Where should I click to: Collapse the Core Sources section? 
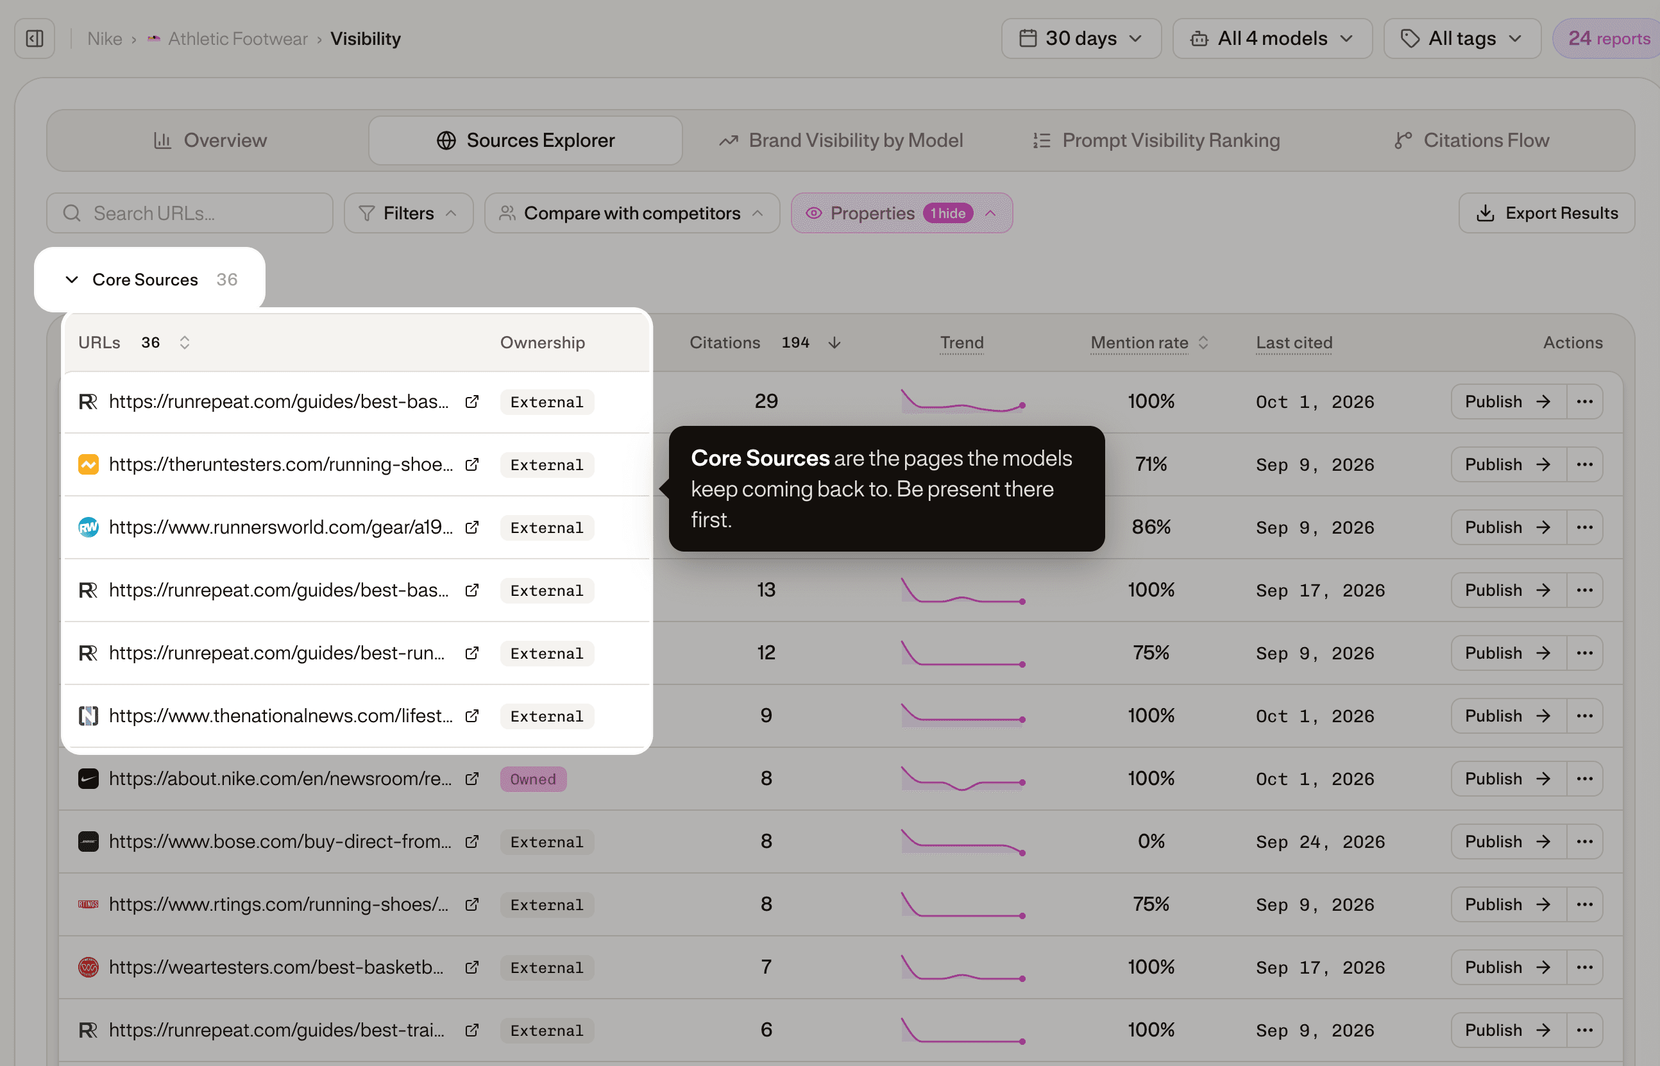click(x=72, y=280)
